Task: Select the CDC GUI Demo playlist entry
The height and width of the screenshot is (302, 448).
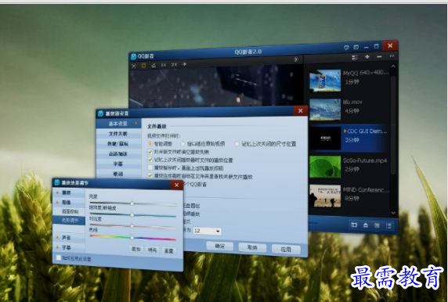Action: [x=349, y=138]
